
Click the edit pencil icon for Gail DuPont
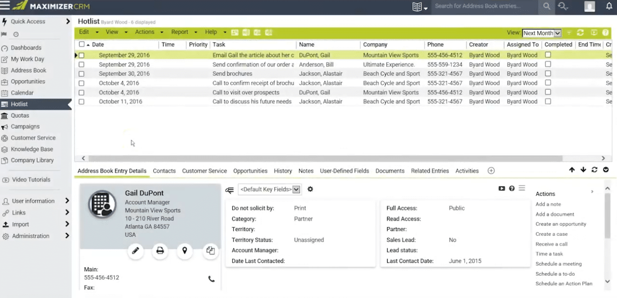tap(135, 251)
